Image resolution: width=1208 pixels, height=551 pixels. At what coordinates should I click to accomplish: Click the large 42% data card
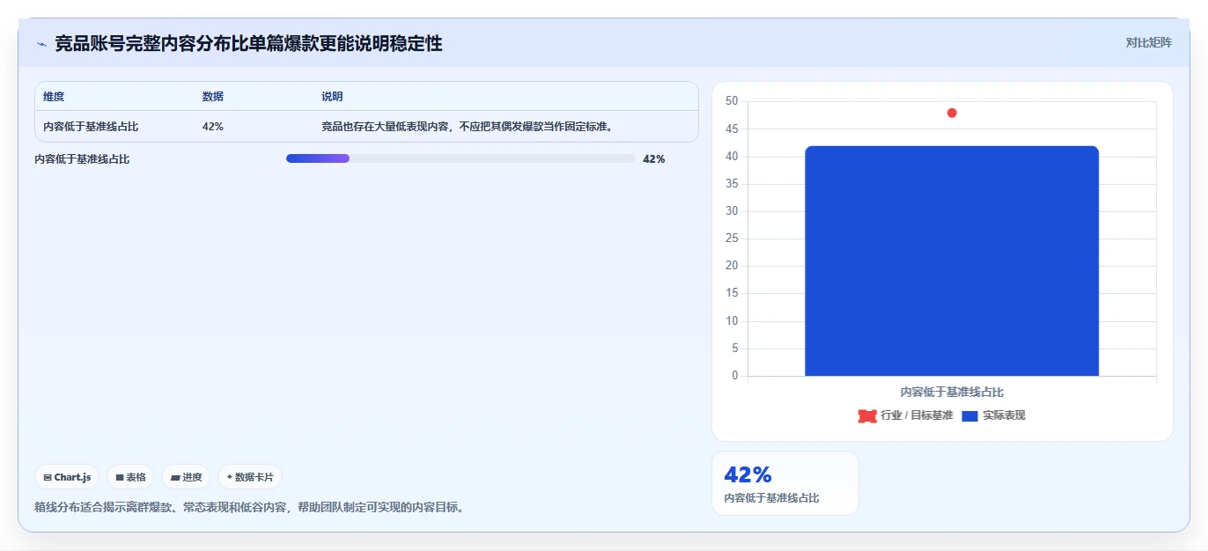click(784, 483)
